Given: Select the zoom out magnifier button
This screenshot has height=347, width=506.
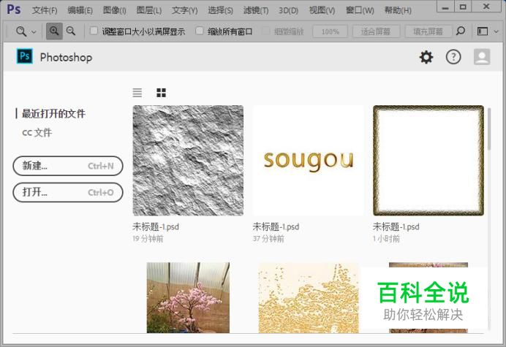Looking at the screenshot, I should (71, 31).
